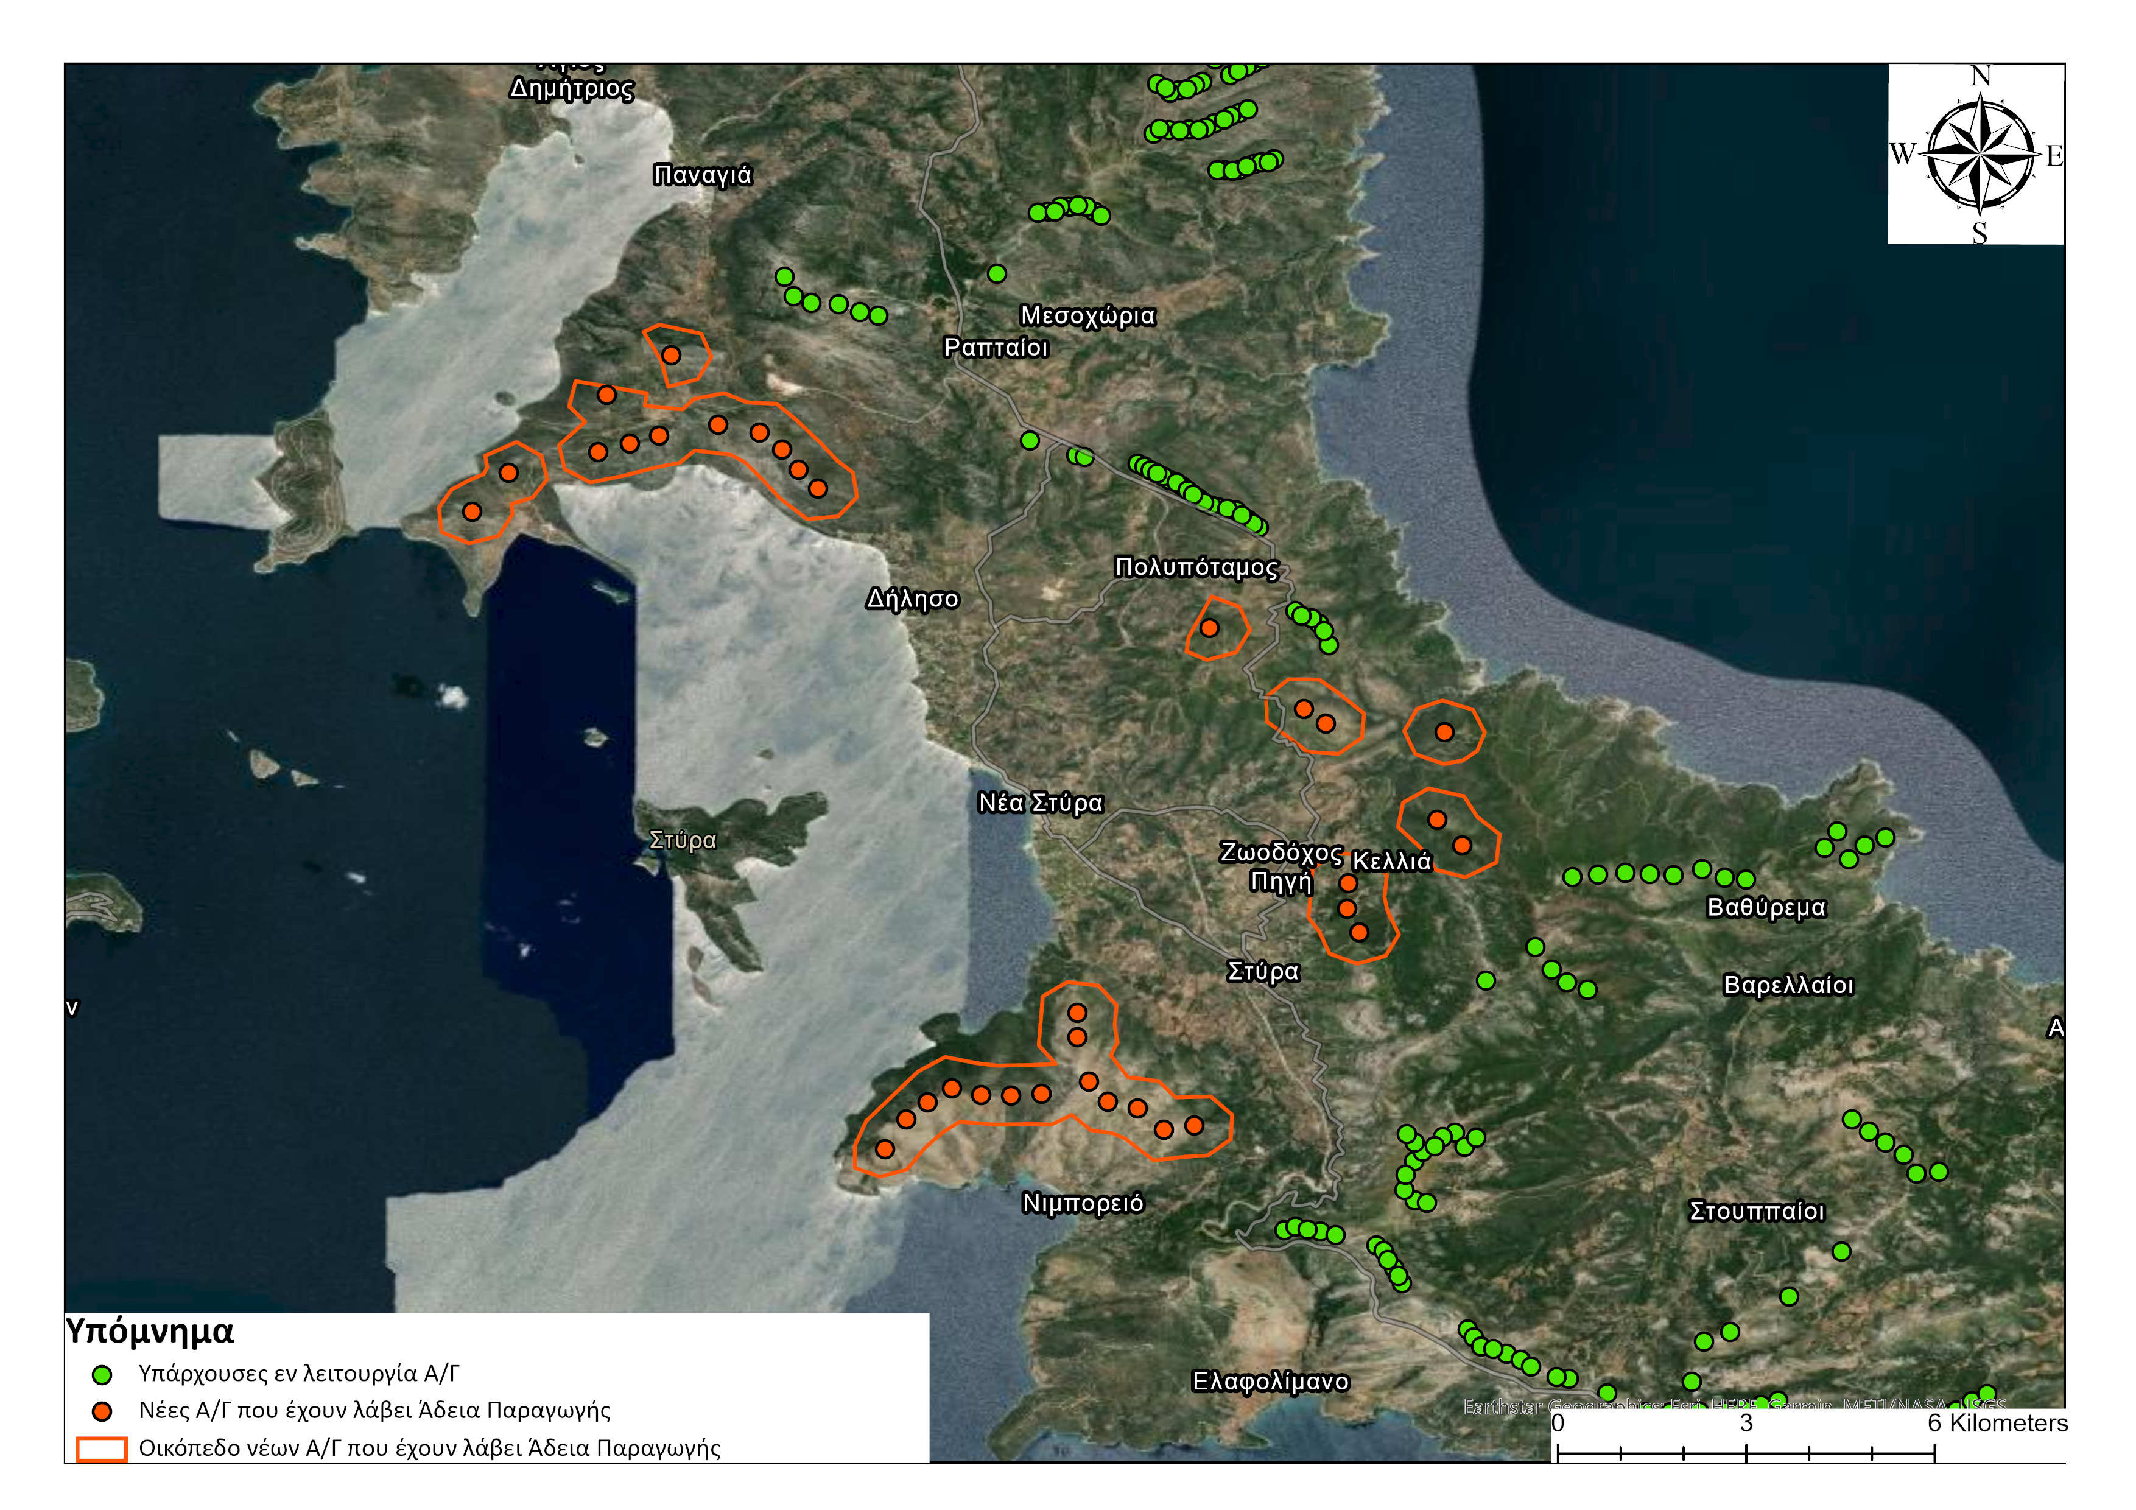Click the orange rectangle legend symbol

click(x=102, y=1449)
